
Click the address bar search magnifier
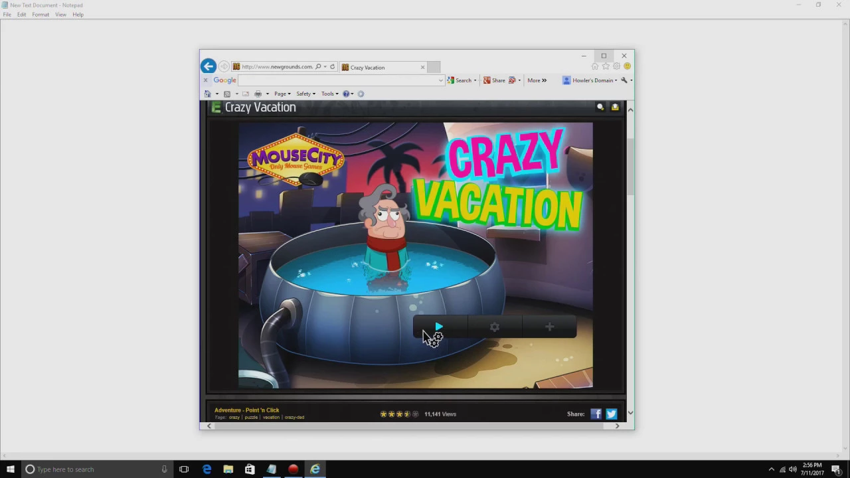318,67
